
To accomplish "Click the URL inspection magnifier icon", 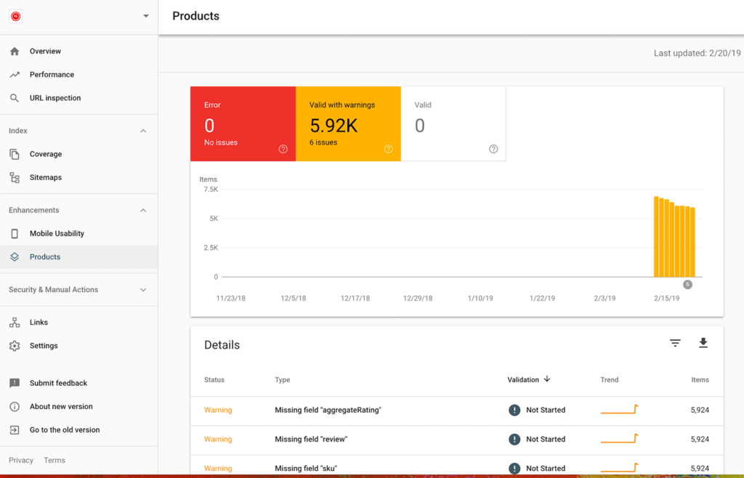I will click(15, 98).
